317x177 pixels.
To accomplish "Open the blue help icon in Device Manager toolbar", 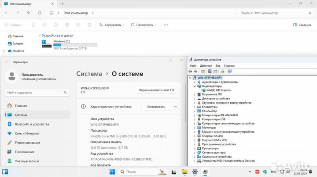I will tap(210, 71).
